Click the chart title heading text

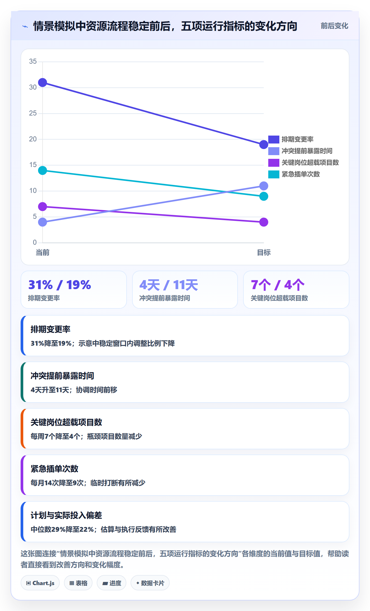(165, 26)
